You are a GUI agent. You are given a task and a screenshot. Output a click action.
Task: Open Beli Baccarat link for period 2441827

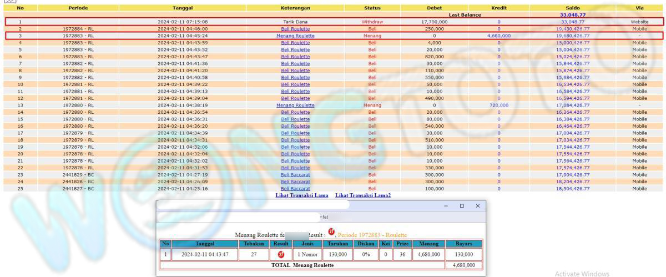[295, 188]
